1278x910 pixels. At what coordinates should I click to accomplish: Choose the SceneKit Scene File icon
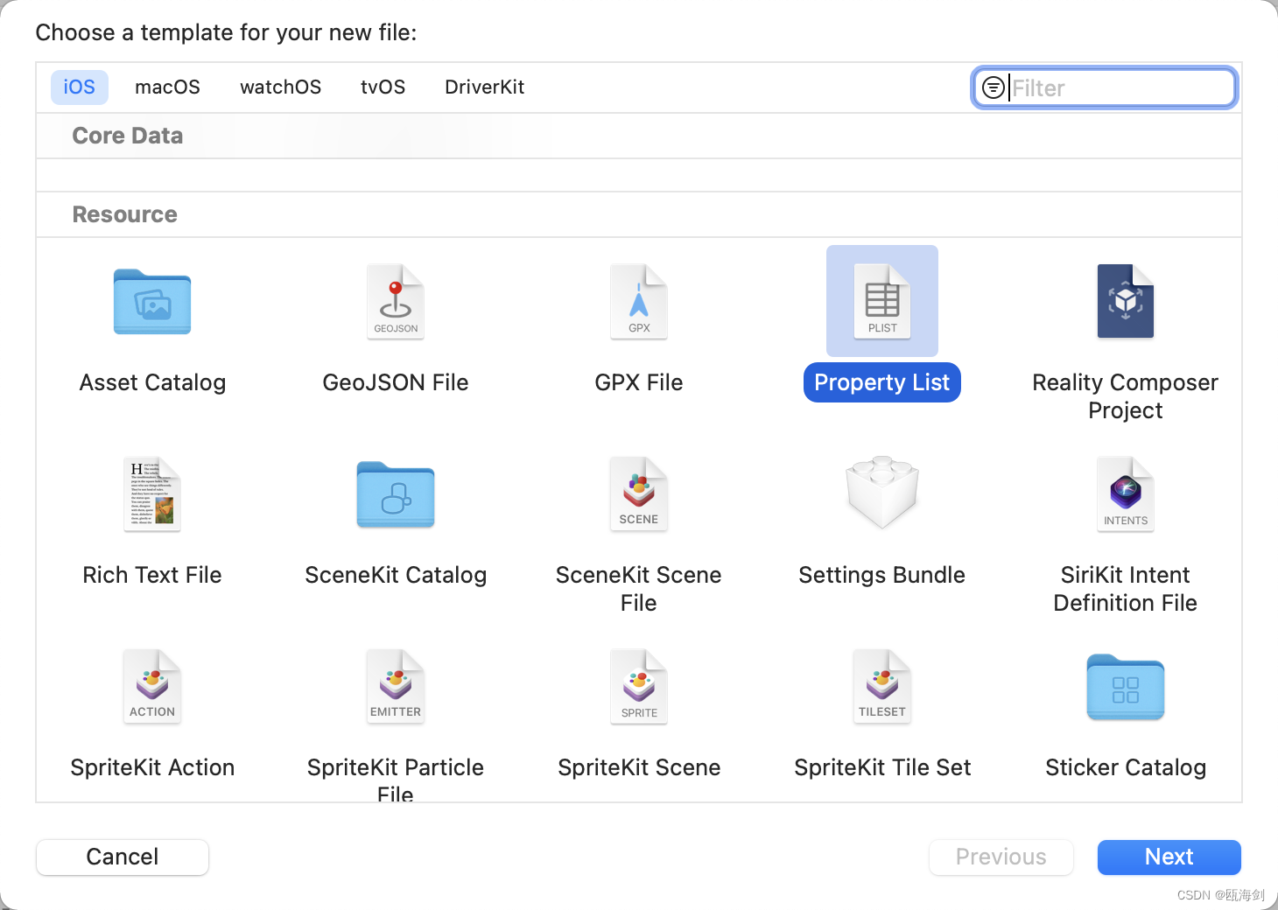coord(639,494)
